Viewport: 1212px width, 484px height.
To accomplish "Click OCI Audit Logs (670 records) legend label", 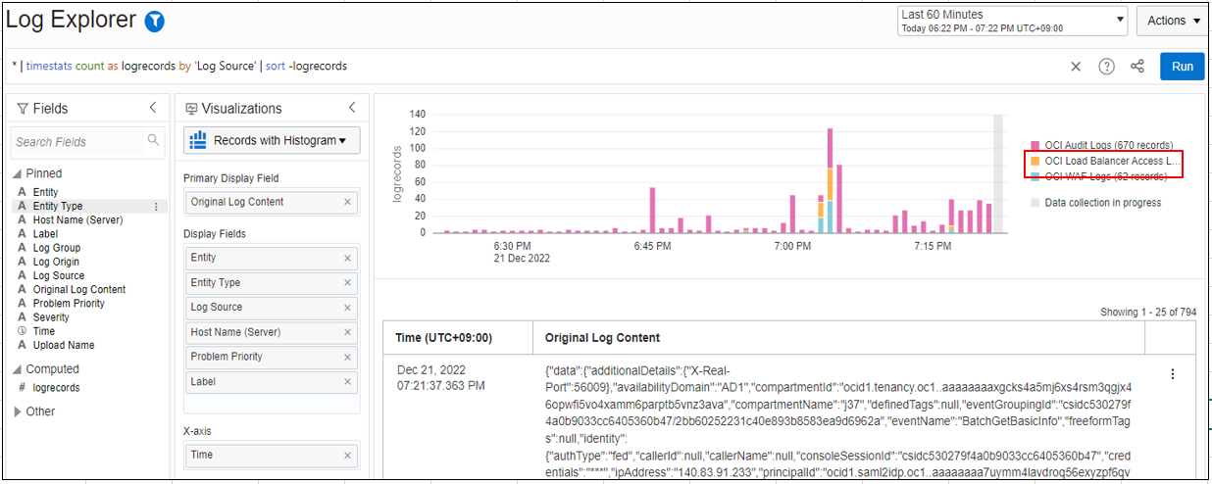I will click(1109, 145).
